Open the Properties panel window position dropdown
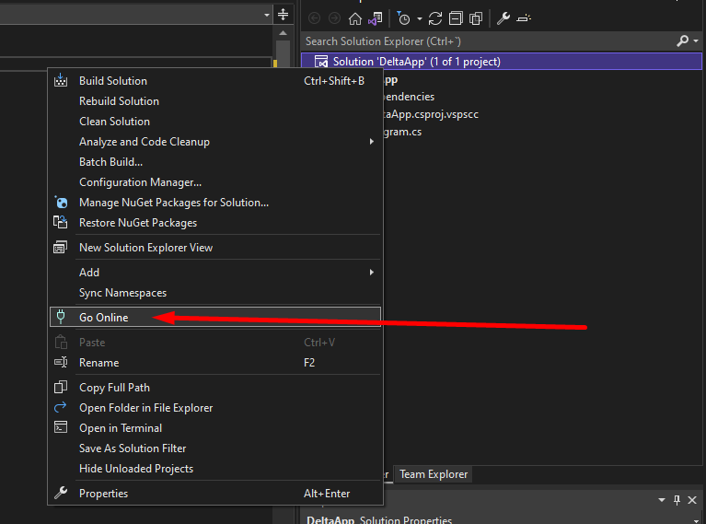The width and height of the screenshot is (706, 524). 662,500
